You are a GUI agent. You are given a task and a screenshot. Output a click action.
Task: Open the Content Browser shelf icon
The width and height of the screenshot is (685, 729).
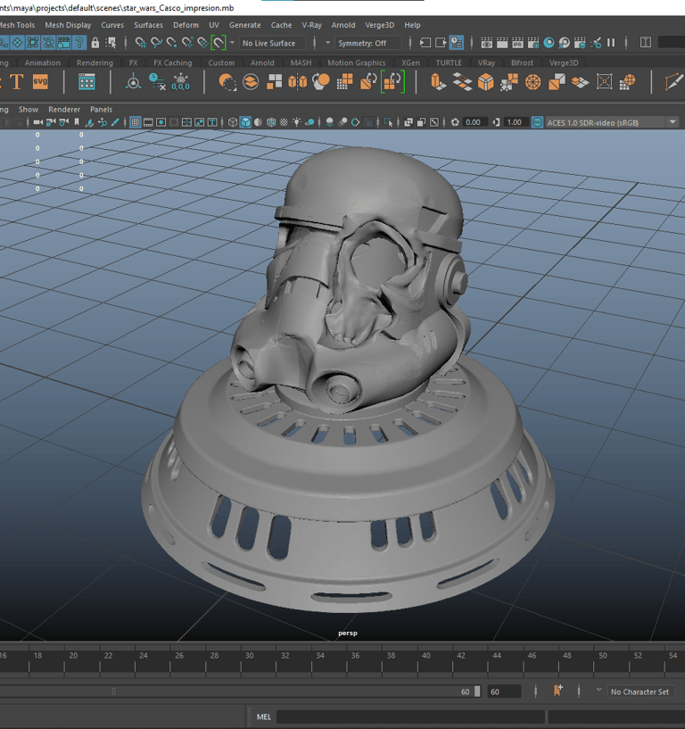tap(87, 82)
